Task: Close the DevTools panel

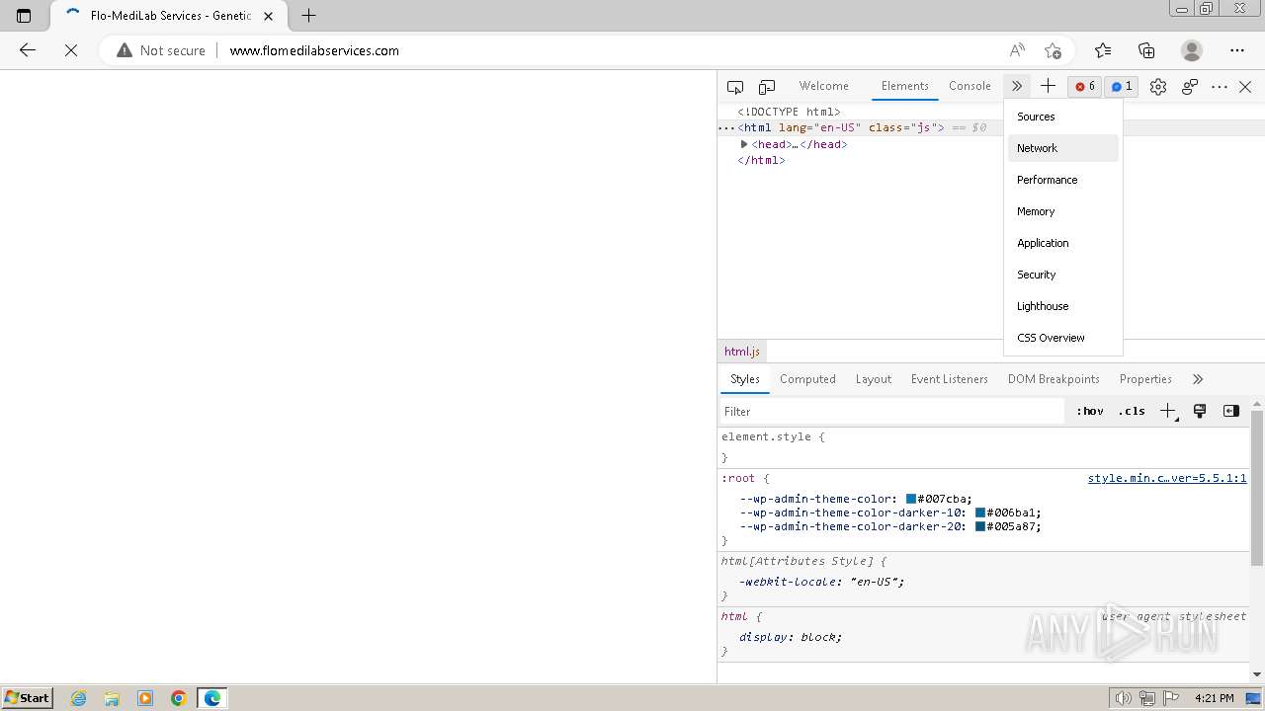Action: click(x=1245, y=87)
